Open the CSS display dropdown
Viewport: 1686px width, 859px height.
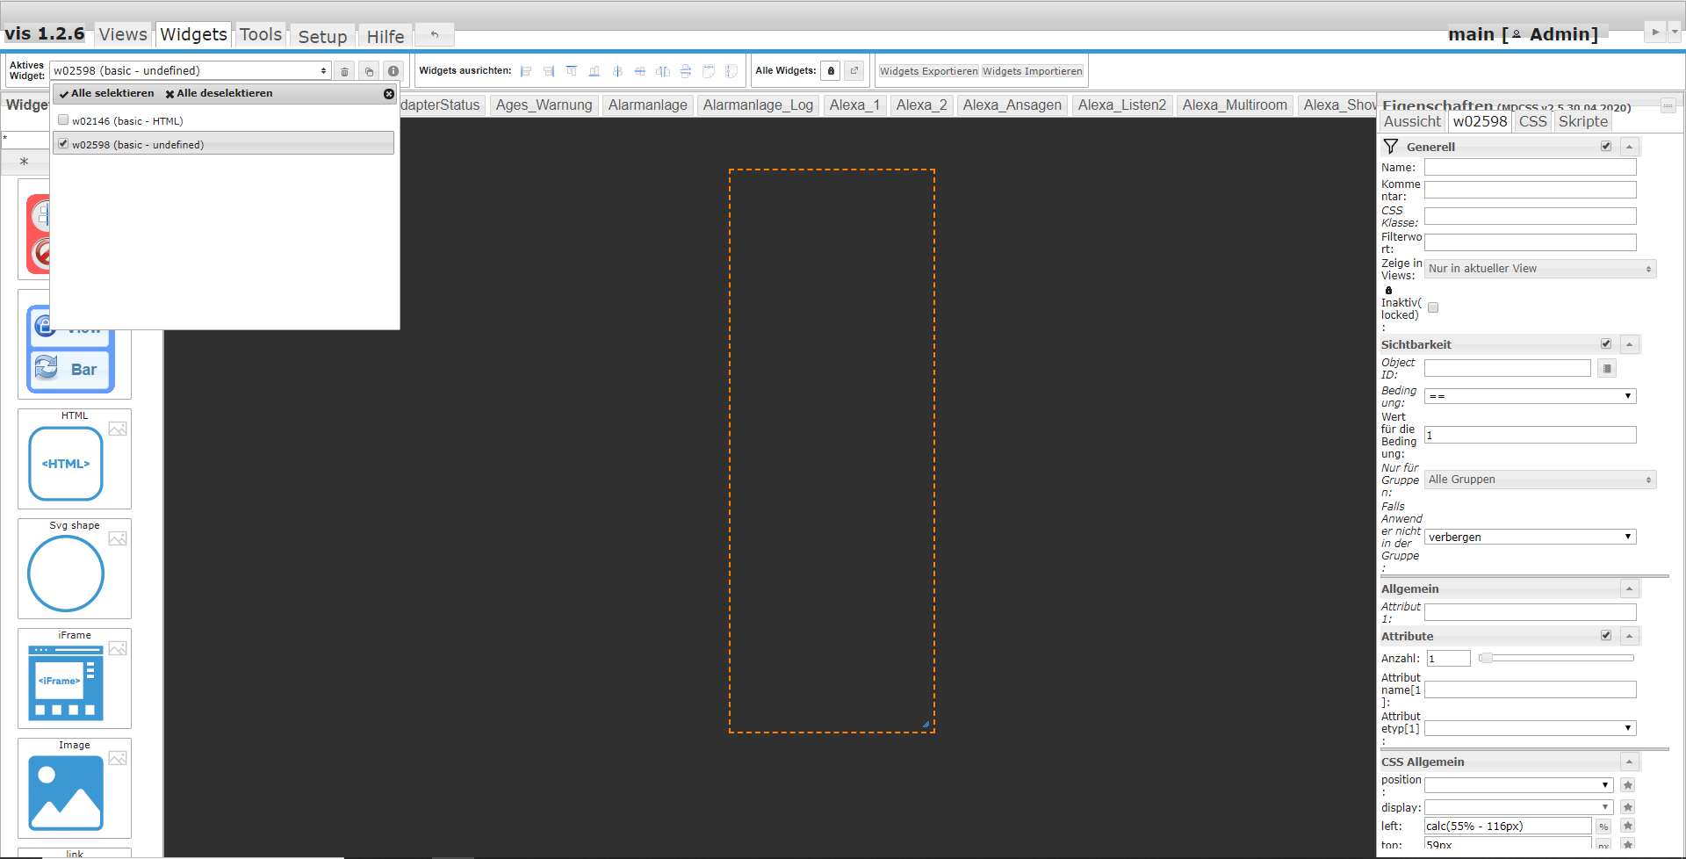click(1518, 807)
